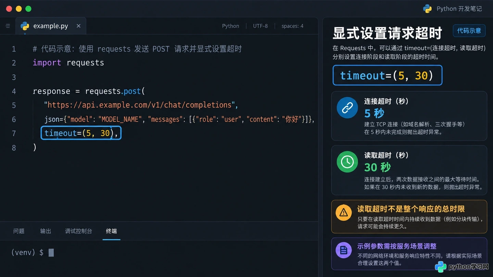493x277 pixels.
Task: Click the yellow macOS minimize button
Action: click(x=19, y=9)
